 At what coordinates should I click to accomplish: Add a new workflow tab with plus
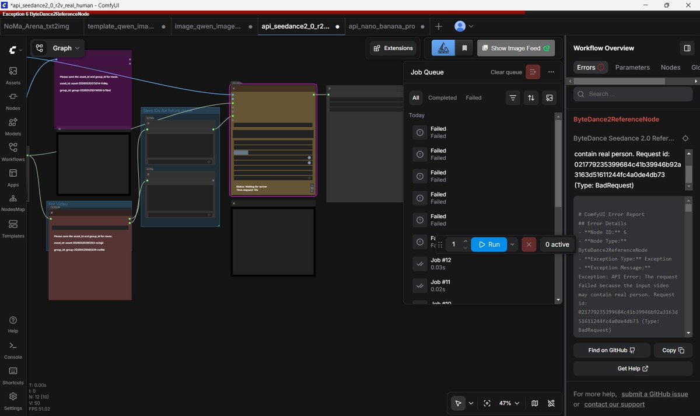tap(439, 26)
